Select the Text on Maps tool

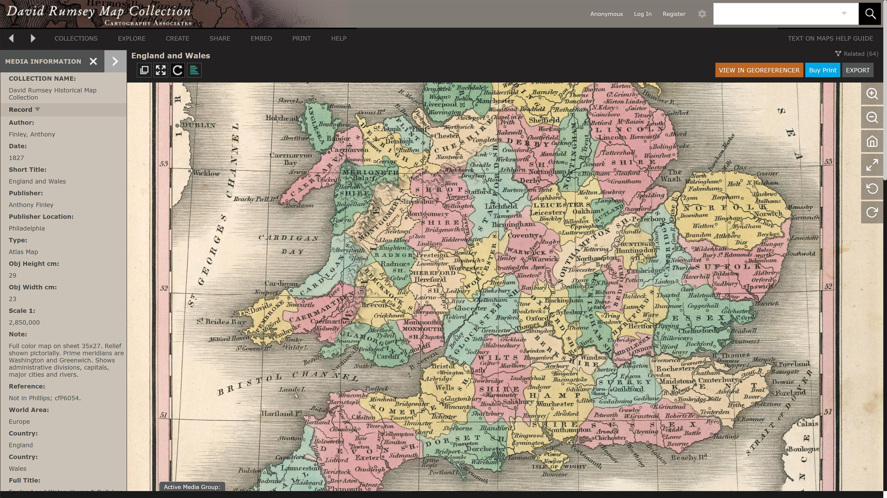tap(194, 70)
